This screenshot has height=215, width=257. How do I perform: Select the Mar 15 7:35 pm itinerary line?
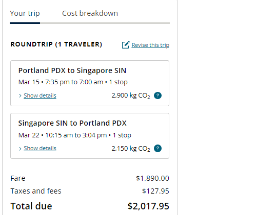[73, 82]
